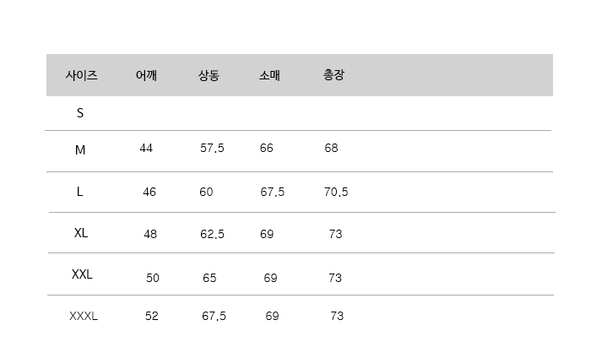Click sleeve value 67.5 in L row
Screen dimensions: 591x358
point(272,192)
